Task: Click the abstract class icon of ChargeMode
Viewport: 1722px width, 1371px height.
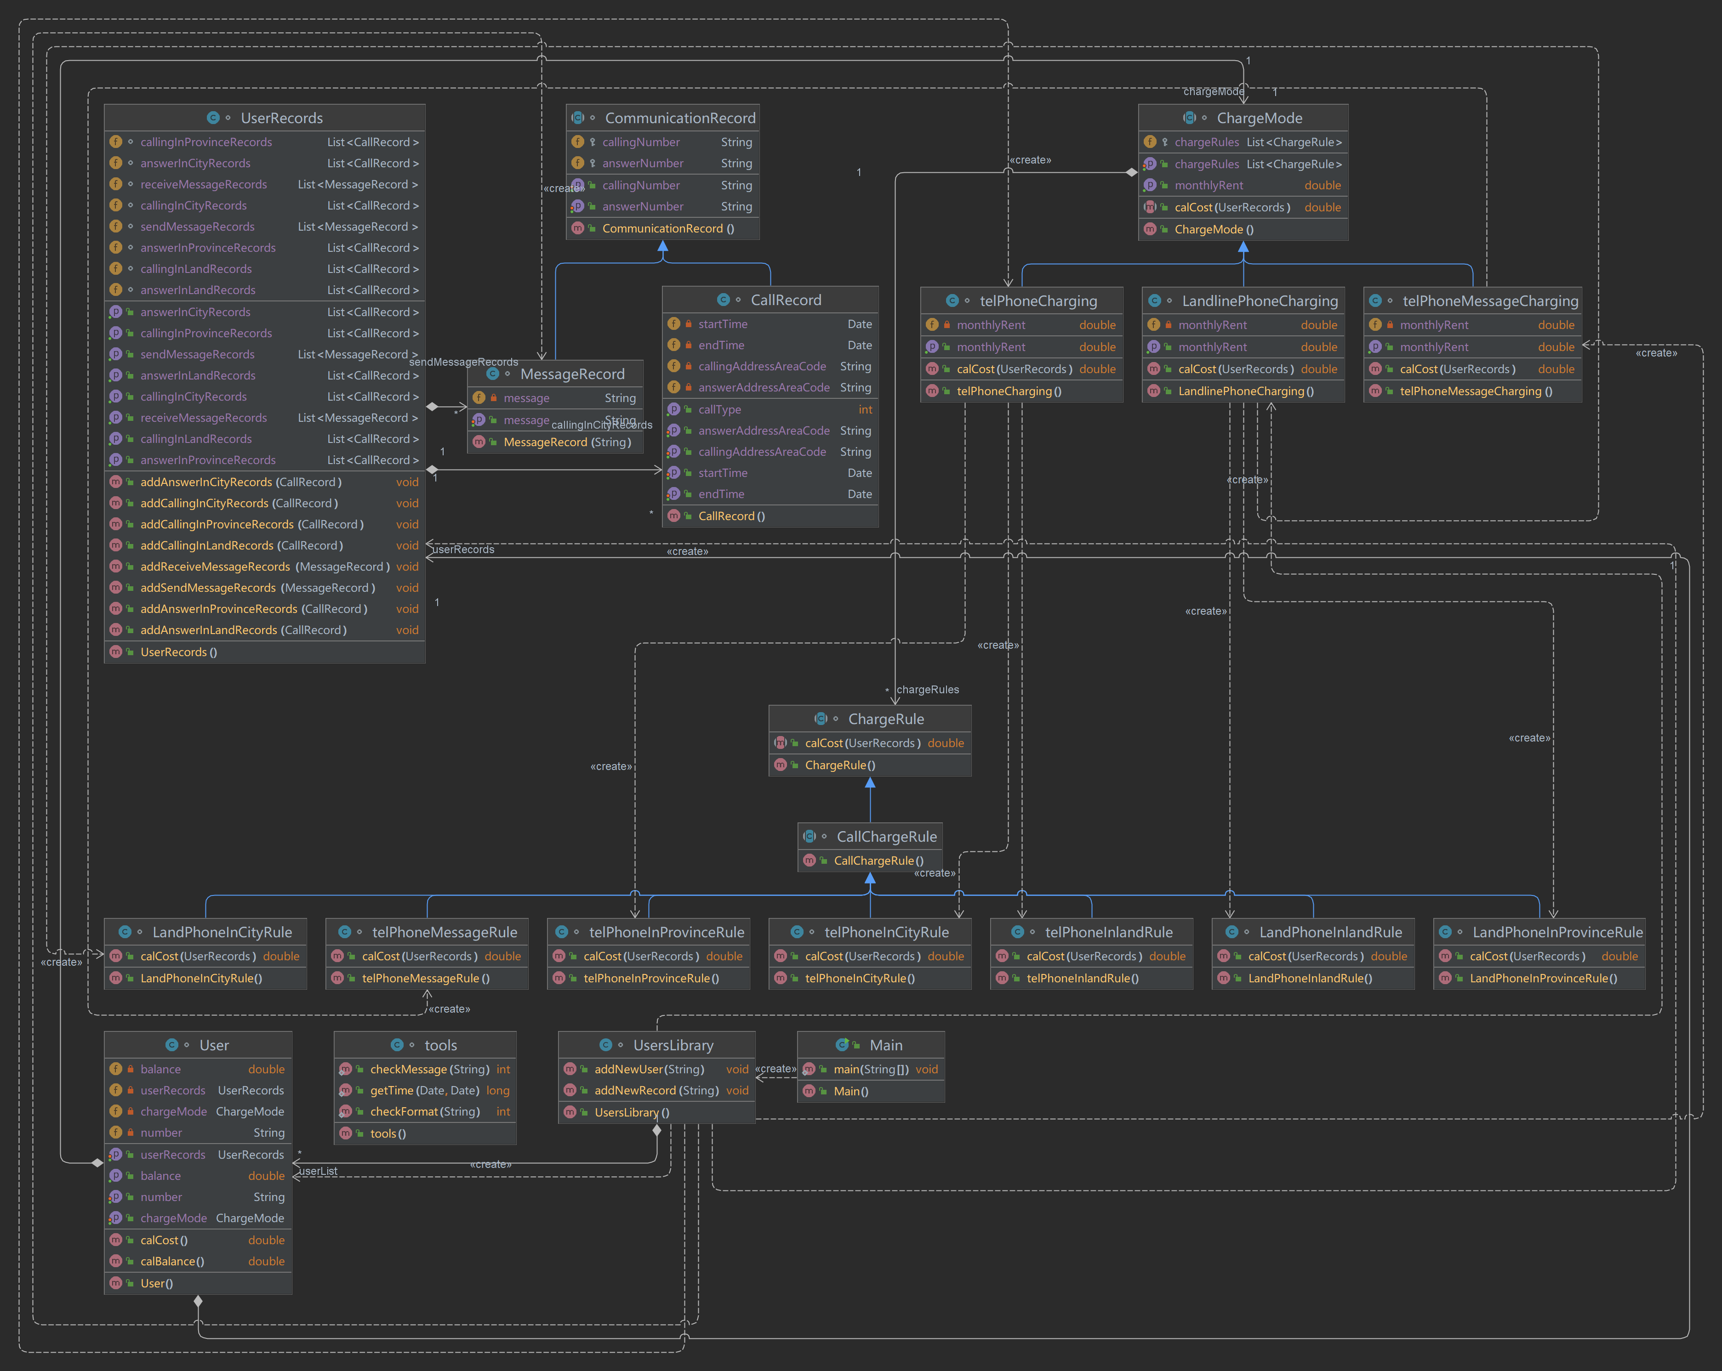Action: click(x=1189, y=117)
